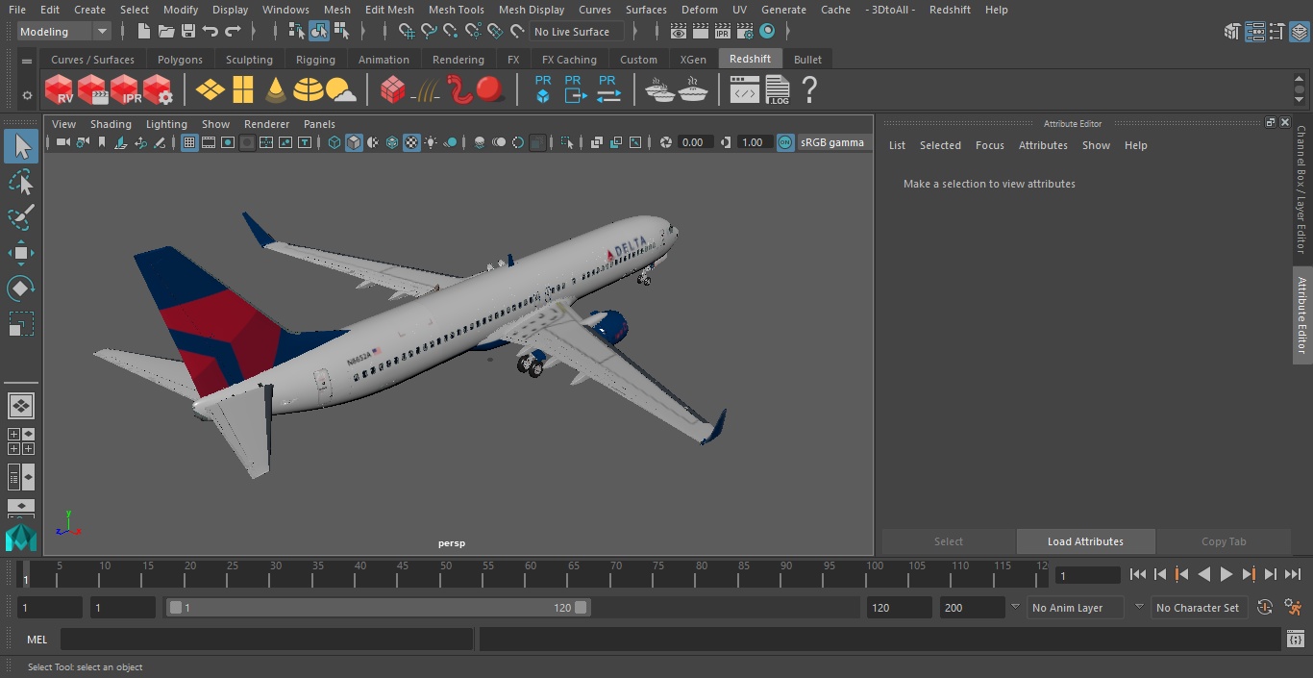The image size is (1313, 678).
Task: Open viewport Renderer menu
Action: 266,124
